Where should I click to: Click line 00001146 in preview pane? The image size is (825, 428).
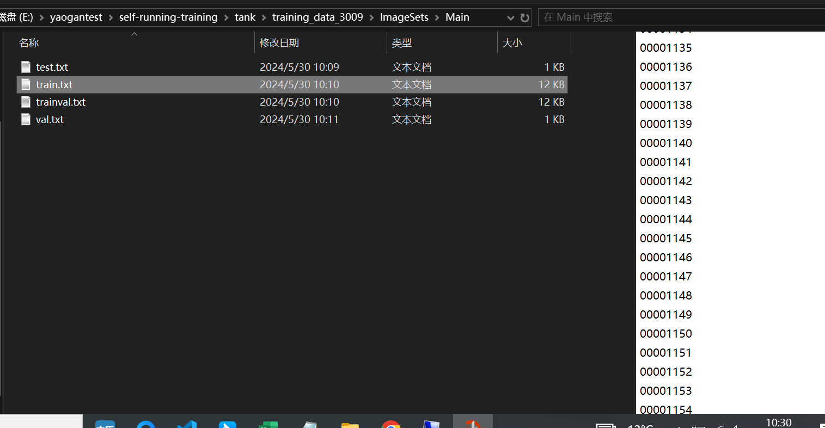pyautogui.click(x=666, y=258)
